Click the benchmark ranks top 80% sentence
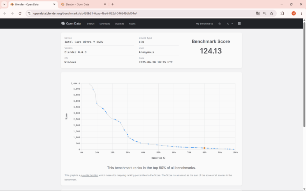This screenshot has height=191, width=306. 151,168
